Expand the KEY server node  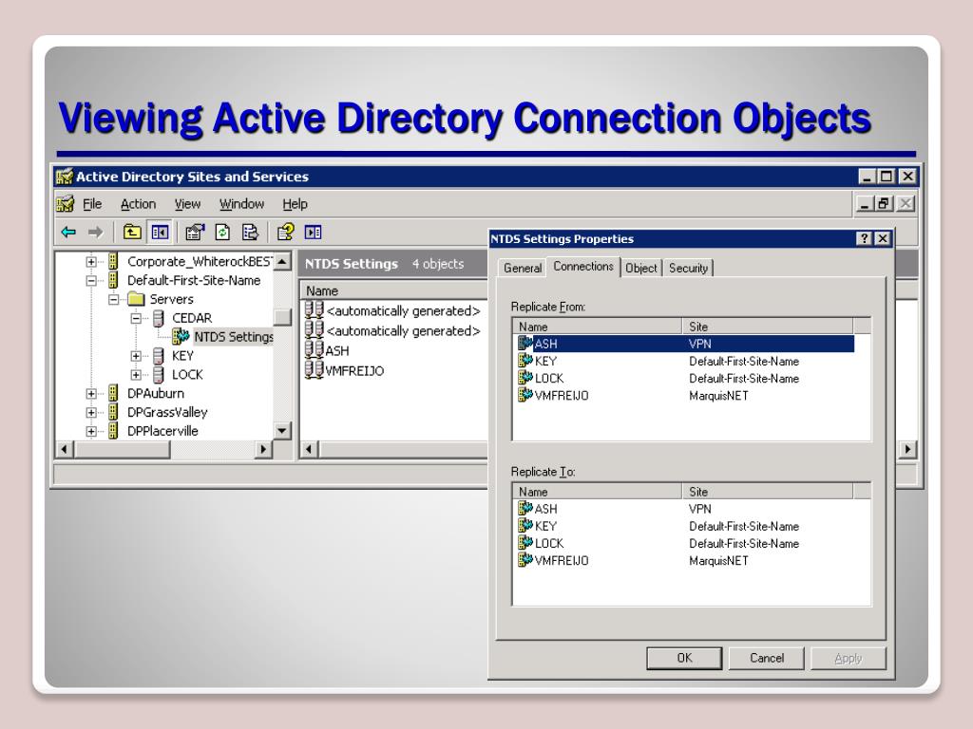[x=136, y=356]
